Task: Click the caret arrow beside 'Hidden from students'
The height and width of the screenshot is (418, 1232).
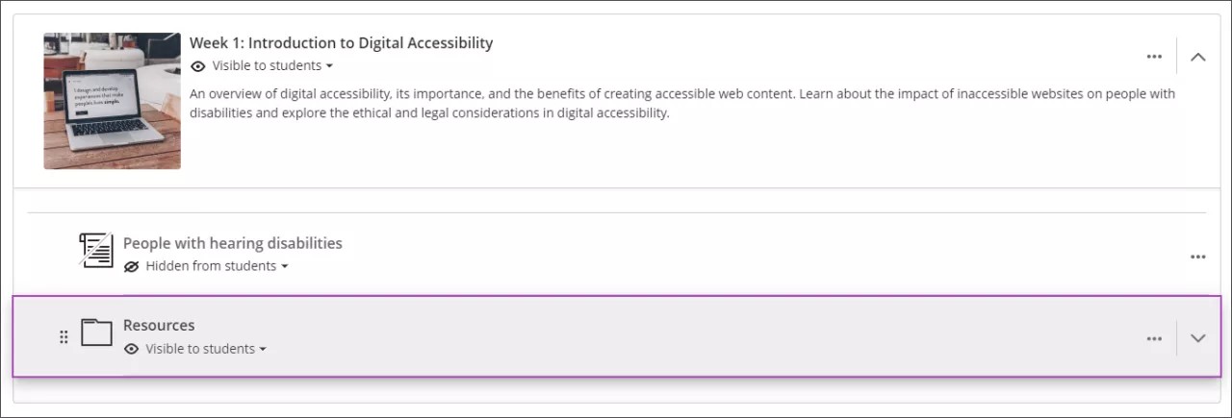Action: [x=284, y=266]
